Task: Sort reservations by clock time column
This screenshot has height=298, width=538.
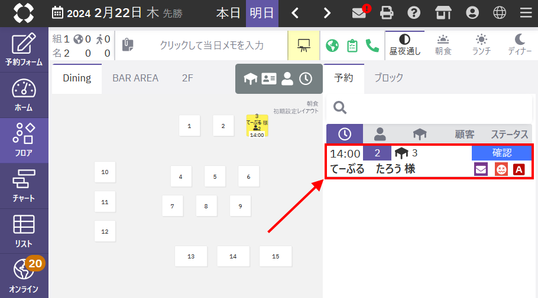Action: 345,133
